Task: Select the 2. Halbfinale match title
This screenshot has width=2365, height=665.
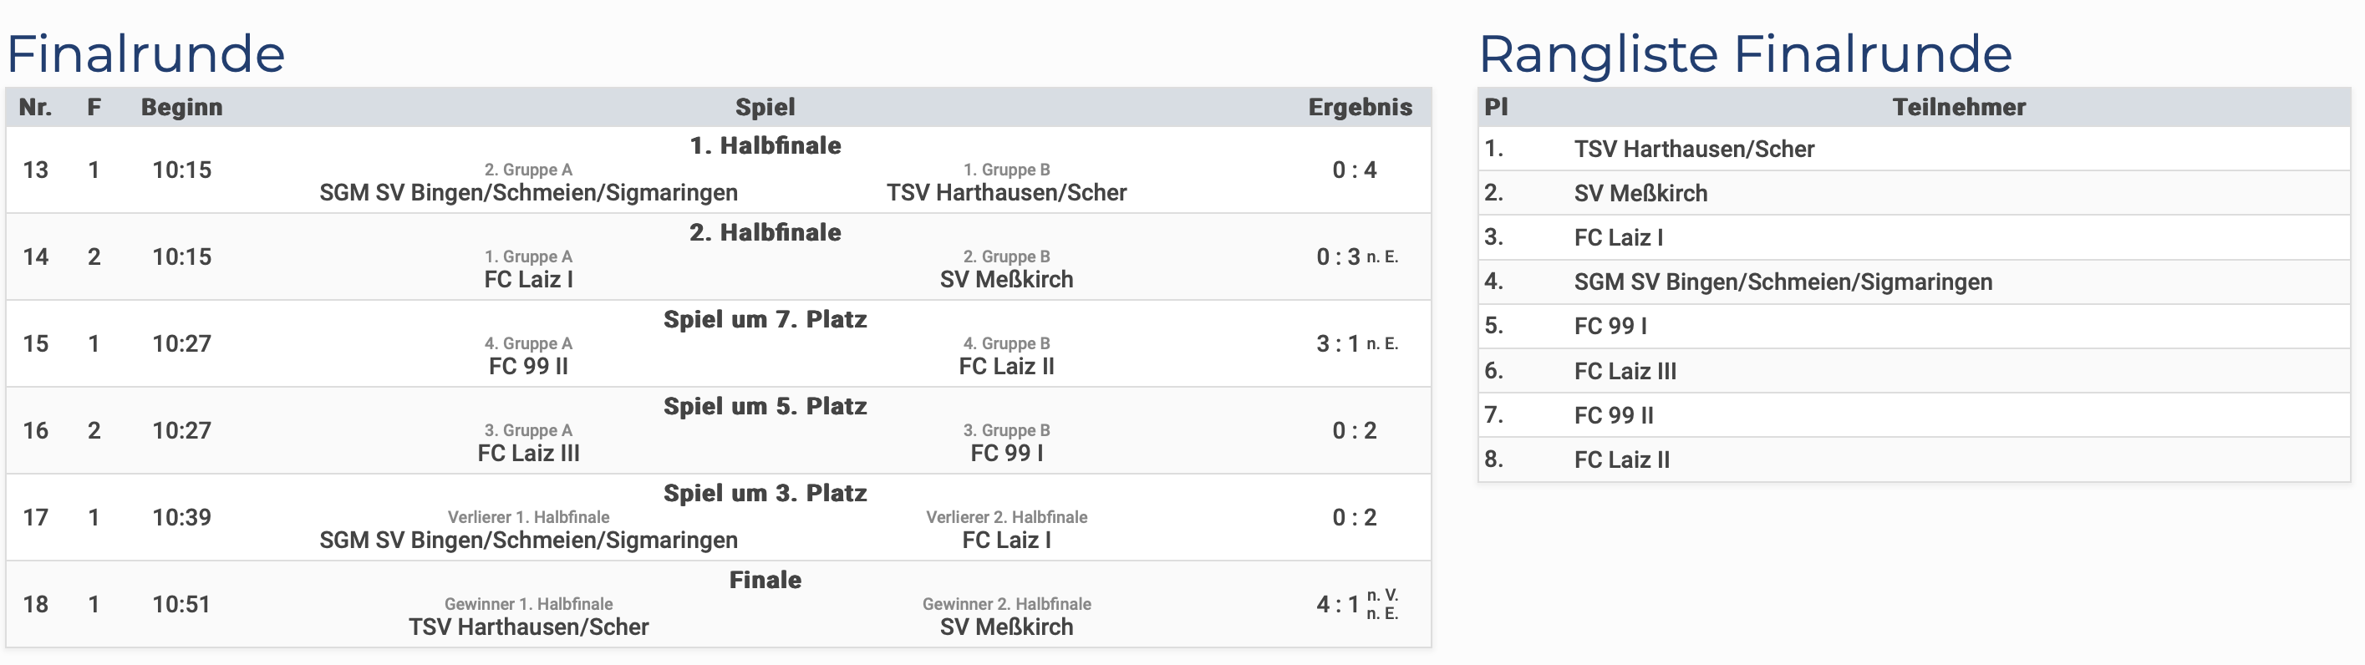Action: point(765,232)
